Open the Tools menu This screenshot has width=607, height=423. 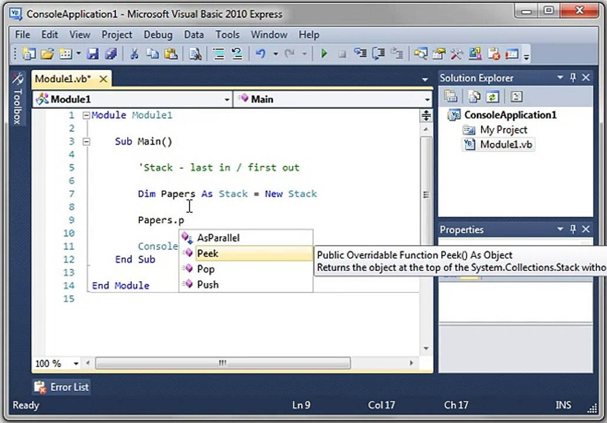click(227, 35)
